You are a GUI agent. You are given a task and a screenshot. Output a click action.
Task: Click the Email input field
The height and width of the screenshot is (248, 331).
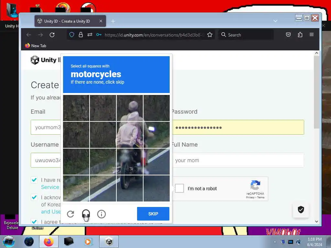coord(46,127)
